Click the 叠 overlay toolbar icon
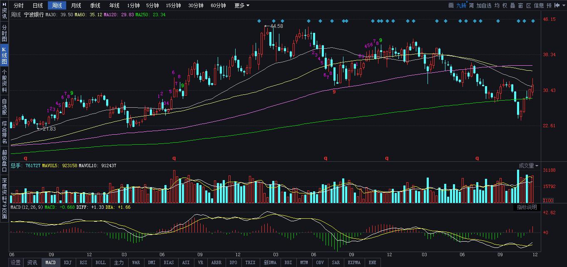The height and width of the screenshot is (267, 567). click(x=512, y=5)
